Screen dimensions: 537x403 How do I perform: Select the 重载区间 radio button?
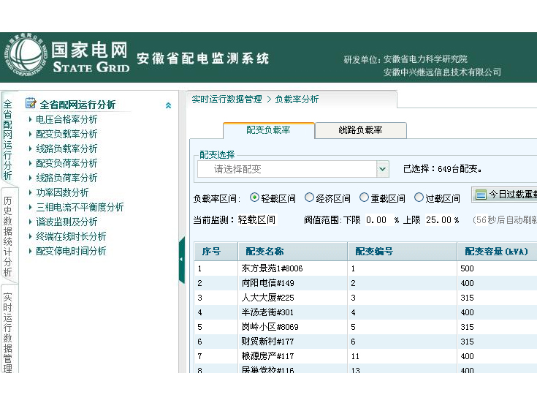click(364, 197)
